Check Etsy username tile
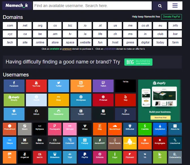The image size is (190, 165). tap(100, 129)
